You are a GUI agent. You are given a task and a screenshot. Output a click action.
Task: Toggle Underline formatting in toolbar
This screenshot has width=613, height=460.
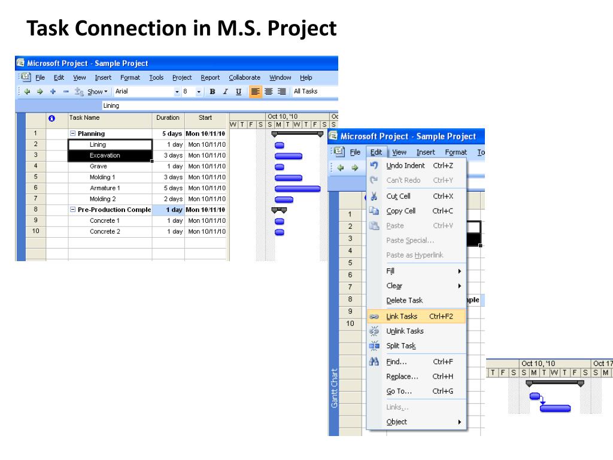coord(238,92)
